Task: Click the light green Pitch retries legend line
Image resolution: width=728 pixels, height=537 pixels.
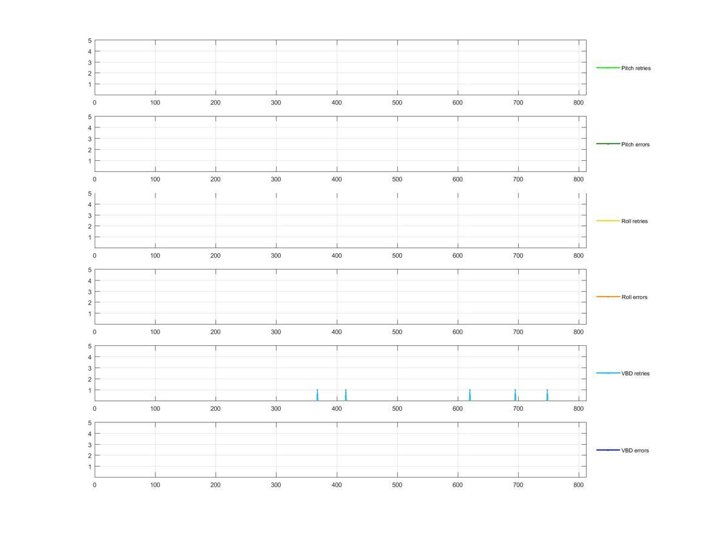Action: [x=608, y=67]
